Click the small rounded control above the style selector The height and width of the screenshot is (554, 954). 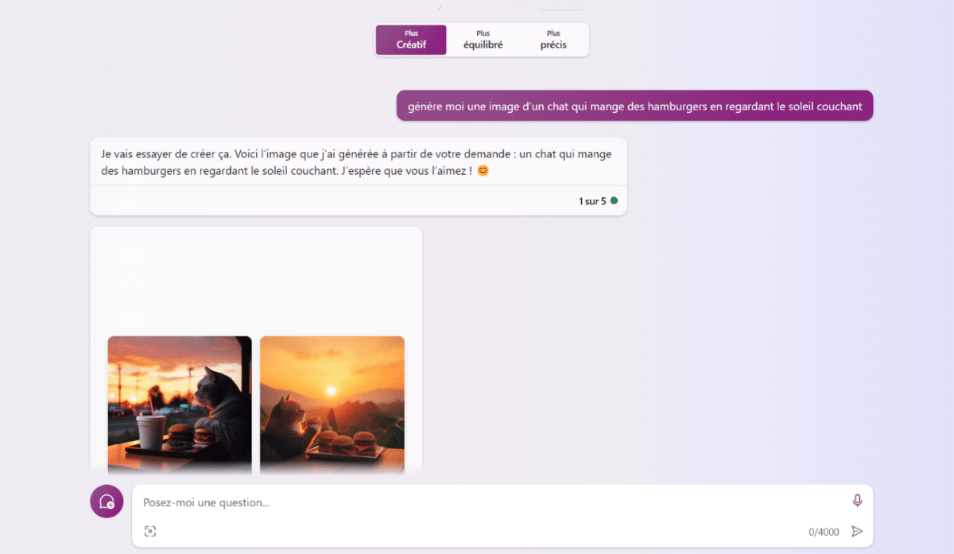point(561,4)
